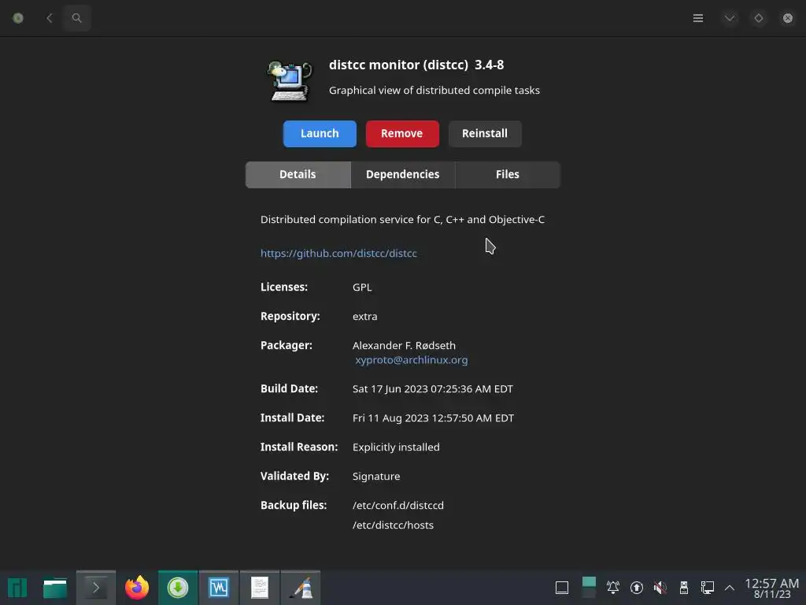Click the 'Signature' validated by value
Image resolution: width=806 pixels, height=605 pixels.
pos(375,477)
